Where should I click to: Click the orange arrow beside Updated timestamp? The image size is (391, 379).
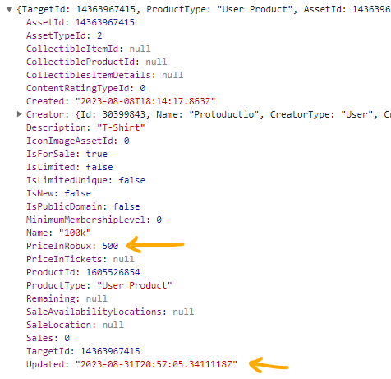(x=269, y=365)
